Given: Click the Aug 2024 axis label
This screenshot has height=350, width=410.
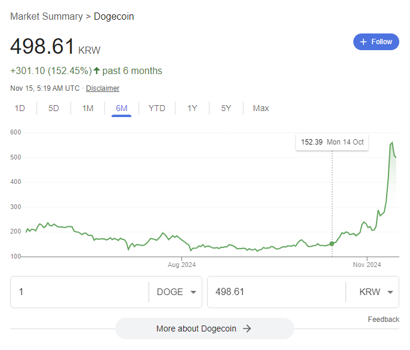Looking at the screenshot, I should pos(182,265).
